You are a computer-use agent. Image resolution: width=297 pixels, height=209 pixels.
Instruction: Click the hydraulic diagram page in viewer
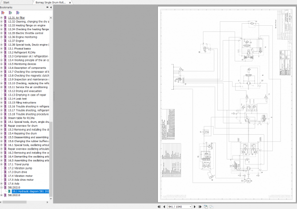click(x=227, y=104)
